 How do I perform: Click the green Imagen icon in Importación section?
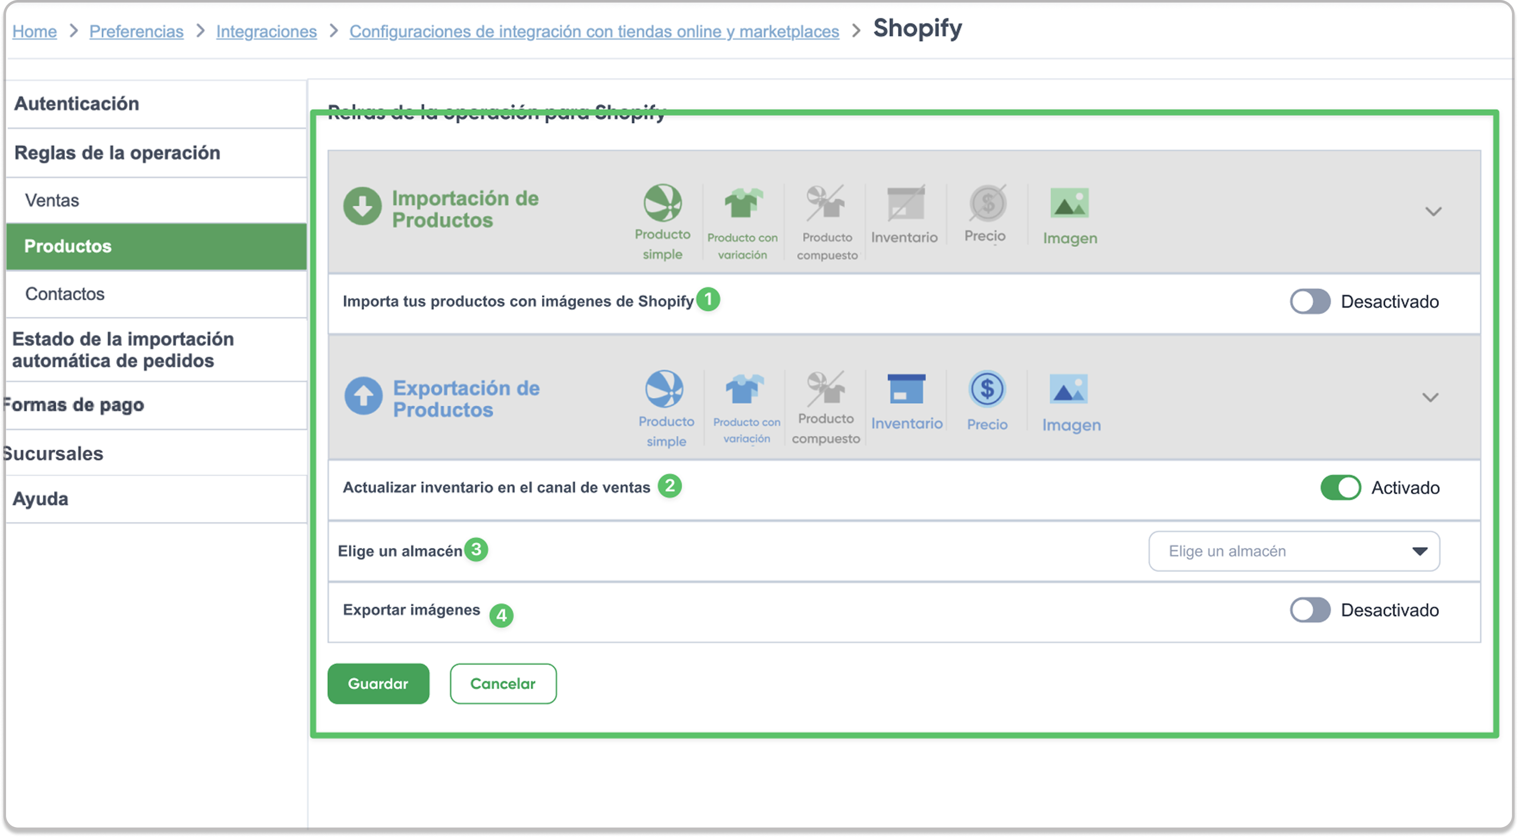[1069, 203]
